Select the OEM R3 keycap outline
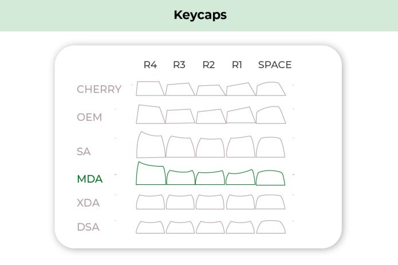 click(x=180, y=116)
